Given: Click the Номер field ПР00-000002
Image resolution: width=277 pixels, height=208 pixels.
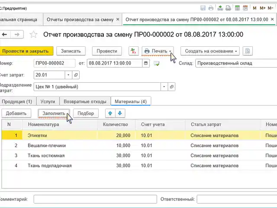Looking at the screenshot, I should pos(55,63).
